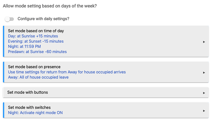This screenshot has height=121, width=211.
Task: Toggle Configure with daily settings switch
Action: (9, 19)
